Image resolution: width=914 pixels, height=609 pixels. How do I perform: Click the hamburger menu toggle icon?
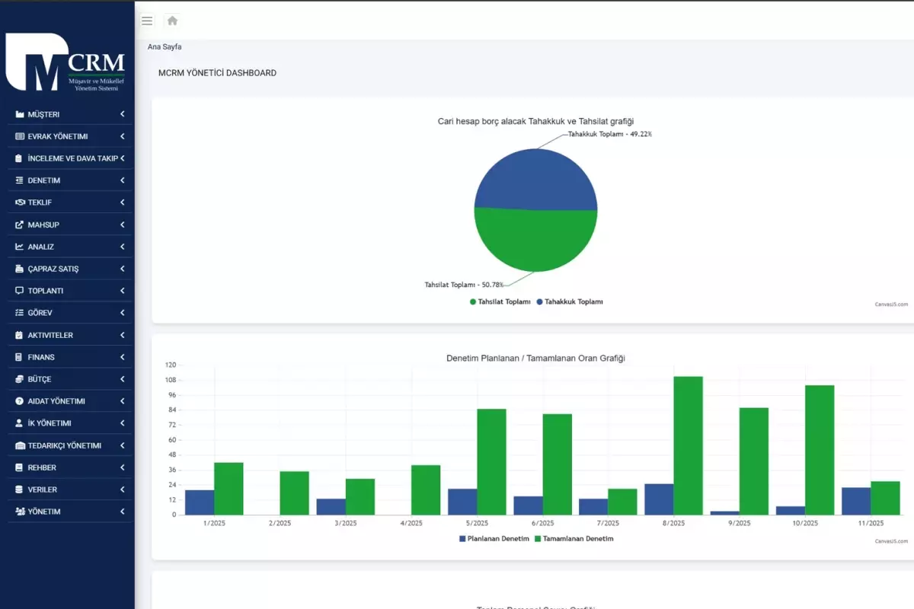tap(147, 21)
